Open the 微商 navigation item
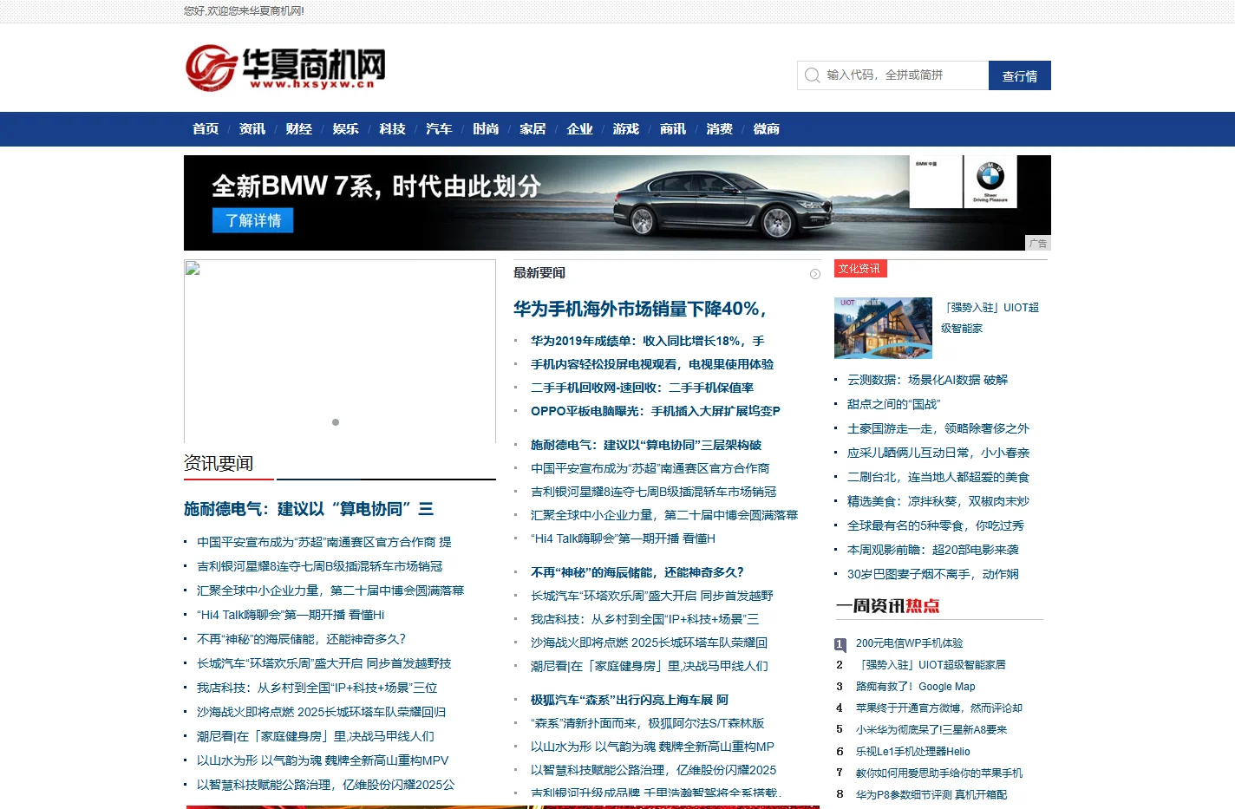Image resolution: width=1235 pixels, height=809 pixels. coord(767,129)
